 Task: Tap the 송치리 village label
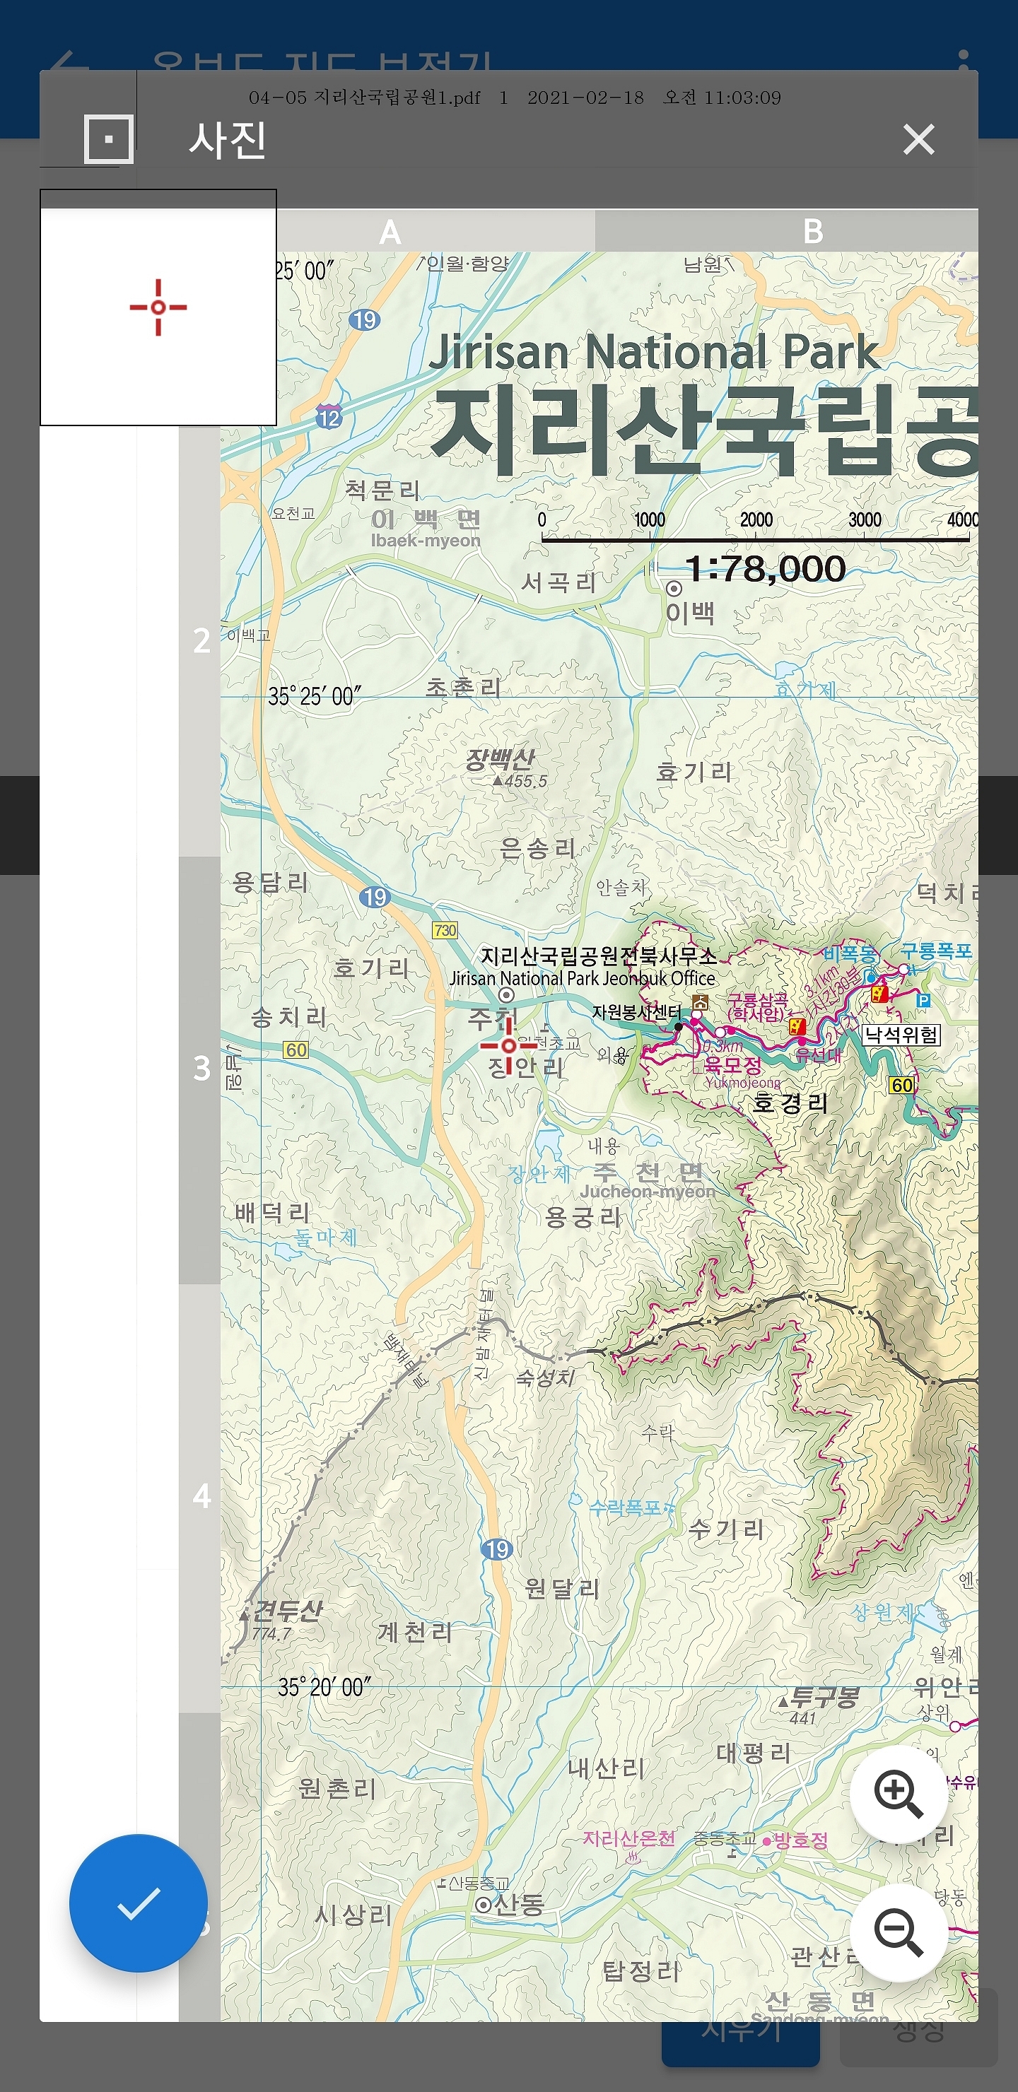(288, 1017)
